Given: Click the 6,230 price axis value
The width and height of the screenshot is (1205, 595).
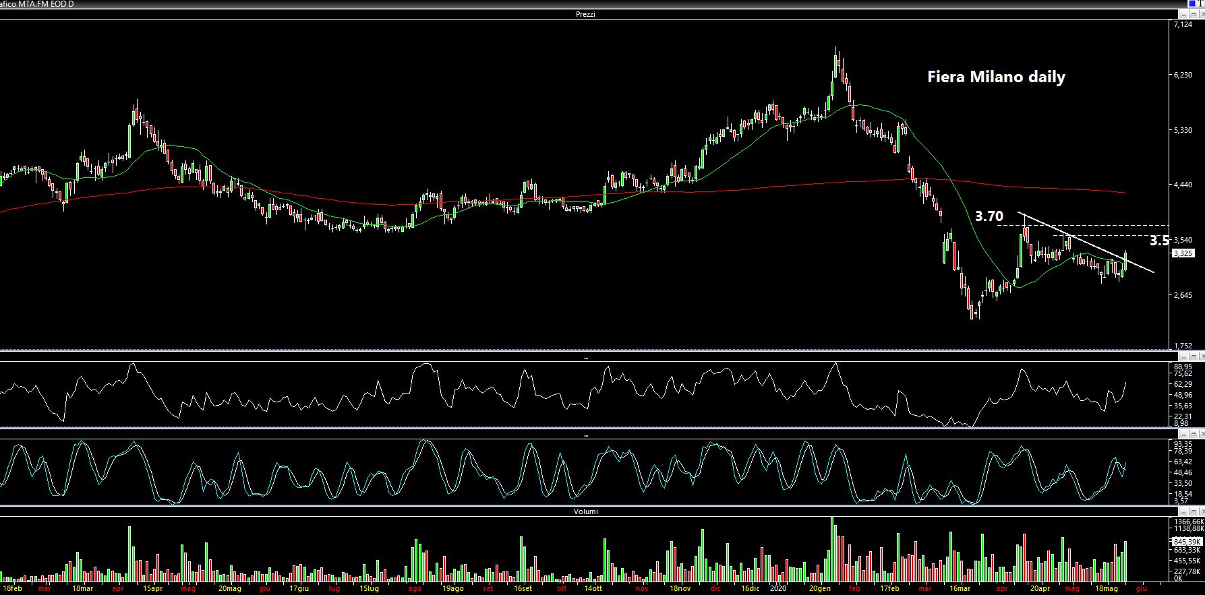Looking at the screenshot, I should (1183, 75).
